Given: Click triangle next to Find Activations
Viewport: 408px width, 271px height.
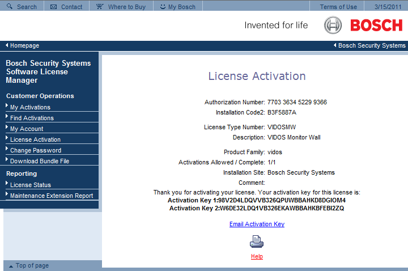Looking at the screenshot, I should [x=7, y=116].
